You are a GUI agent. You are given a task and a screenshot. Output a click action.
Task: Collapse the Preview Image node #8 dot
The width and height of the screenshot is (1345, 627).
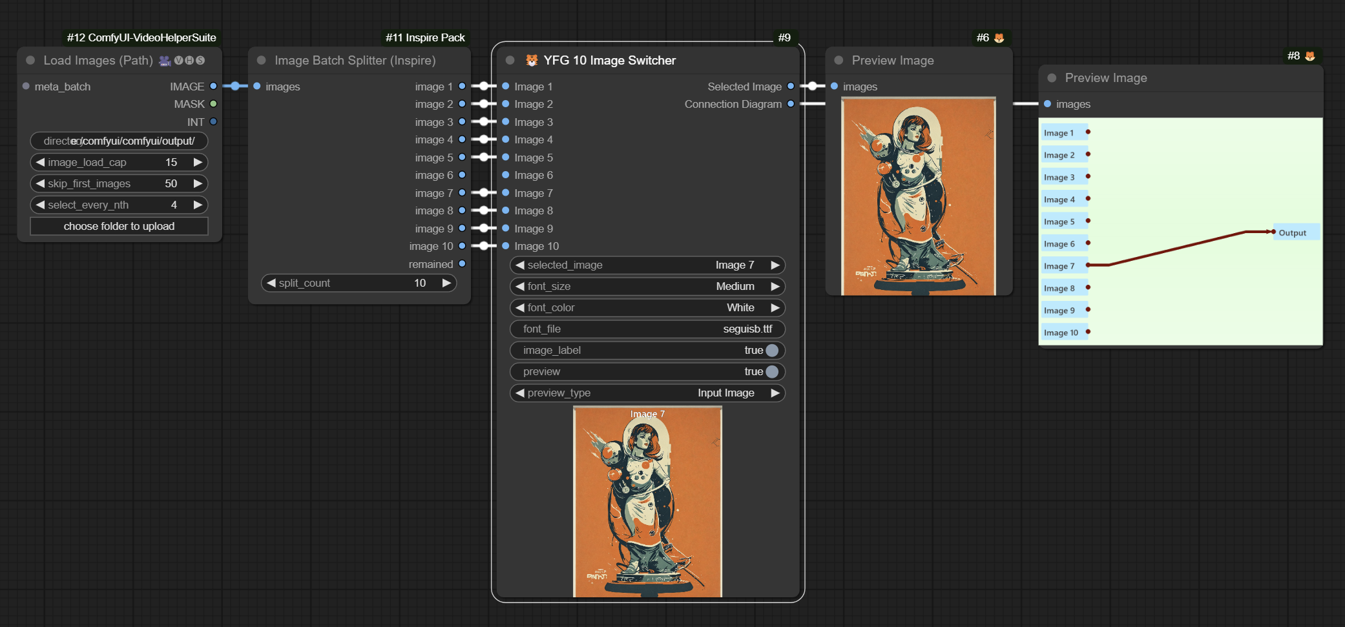[x=1052, y=77]
